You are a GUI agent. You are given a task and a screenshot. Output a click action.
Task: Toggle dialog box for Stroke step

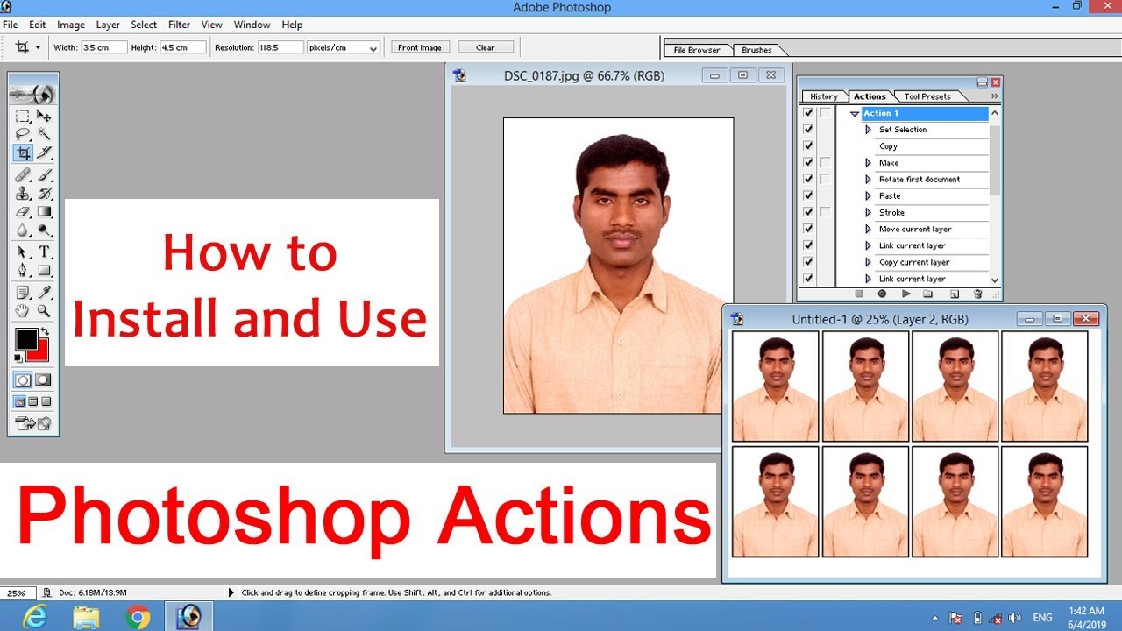click(x=826, y=213)
